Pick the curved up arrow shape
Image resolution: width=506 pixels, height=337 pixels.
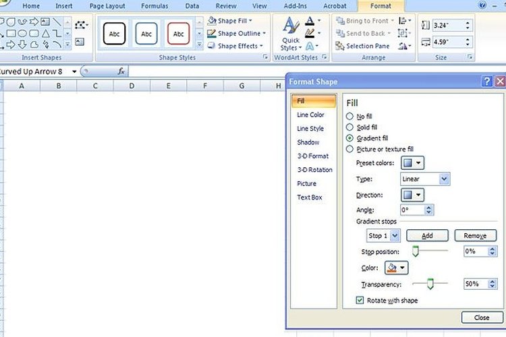(22, 22)
